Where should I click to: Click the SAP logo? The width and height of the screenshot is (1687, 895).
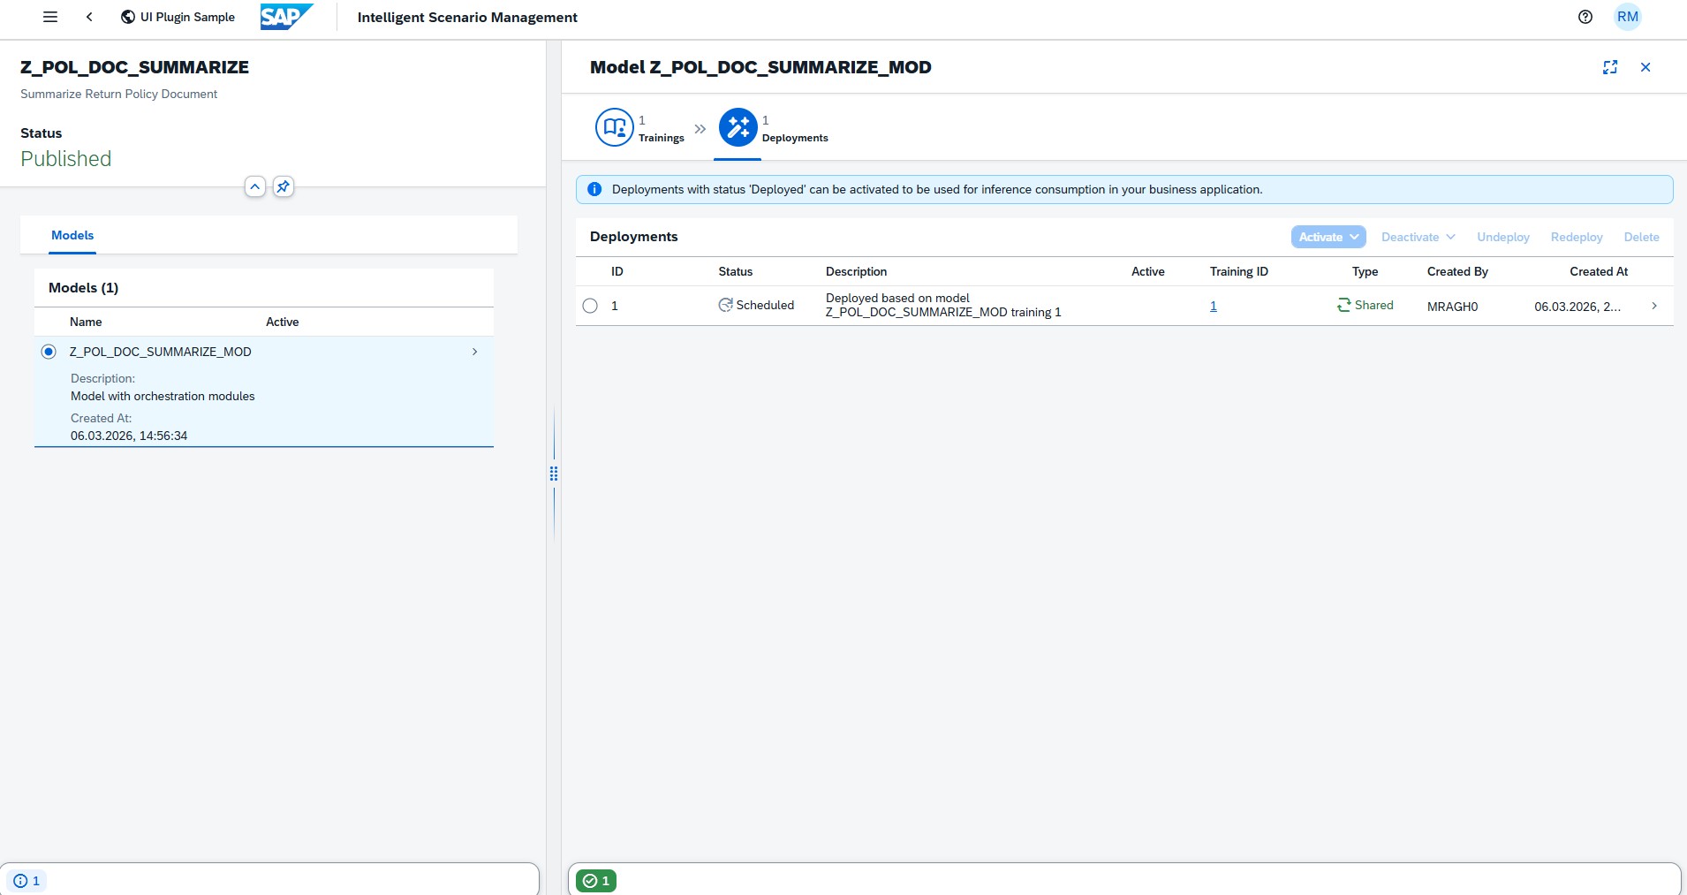click(x=286, y=17)
